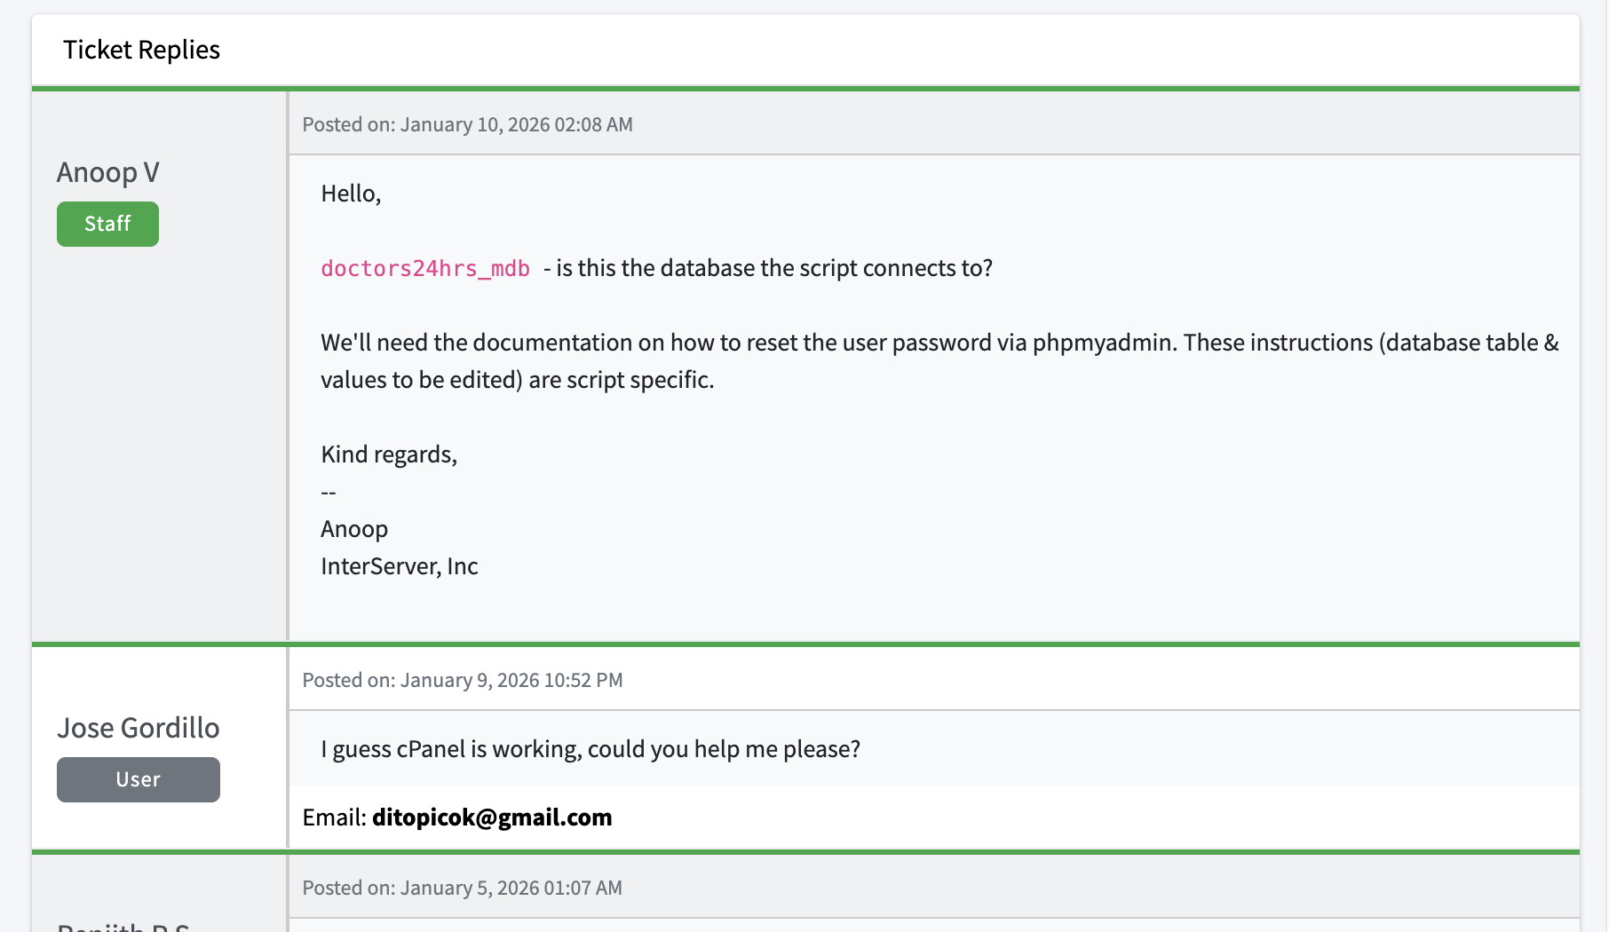The height and width of the screenshot is (932, 1609).
Task: Click the Hello greeting in Anoop's reply
Action: tap(351, 194)
